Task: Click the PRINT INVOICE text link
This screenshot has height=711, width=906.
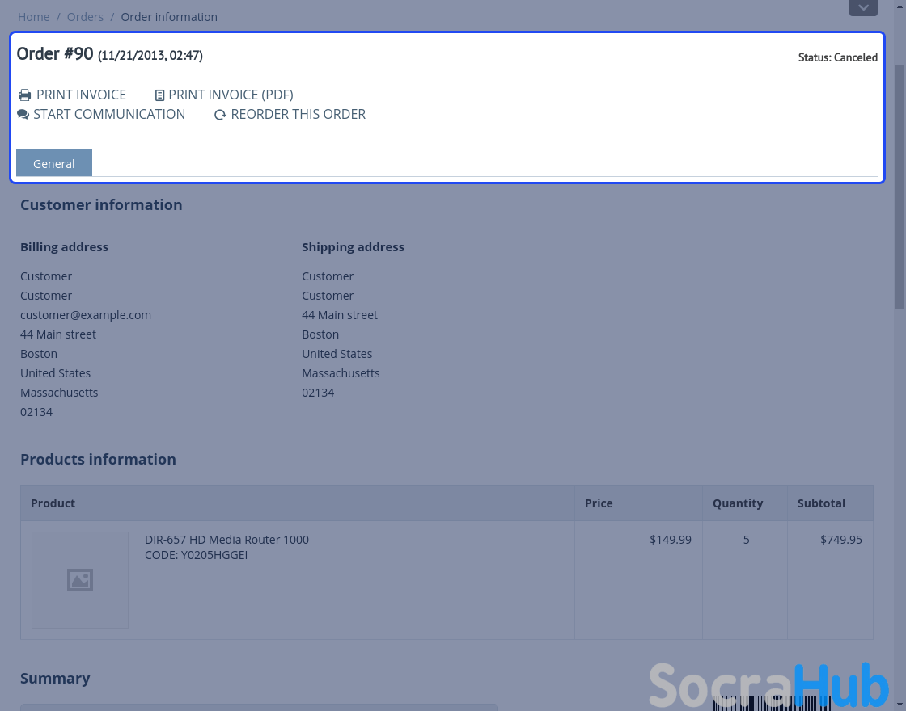Action: pyautogui.click(x=81, y=95)
